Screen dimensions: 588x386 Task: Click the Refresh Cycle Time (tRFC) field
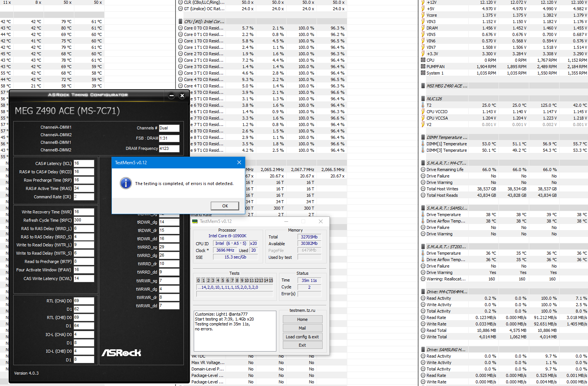(x=83, y=220)
